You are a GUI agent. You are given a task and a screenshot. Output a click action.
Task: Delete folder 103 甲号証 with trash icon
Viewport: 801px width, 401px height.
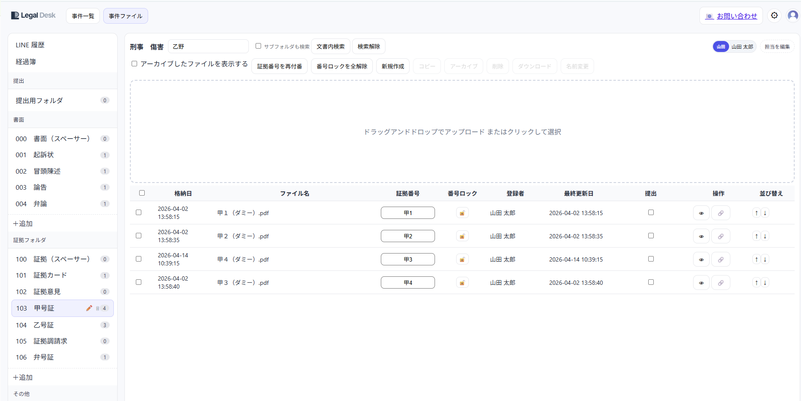97,308
